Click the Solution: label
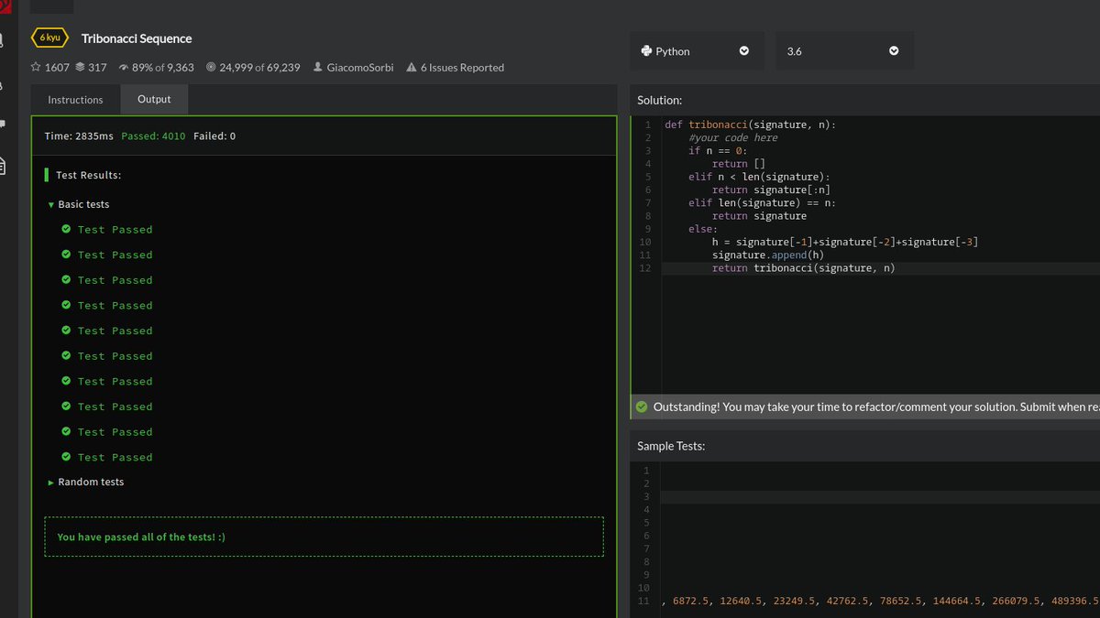Screen dimensions: 1100x618 tap(659, 101)
